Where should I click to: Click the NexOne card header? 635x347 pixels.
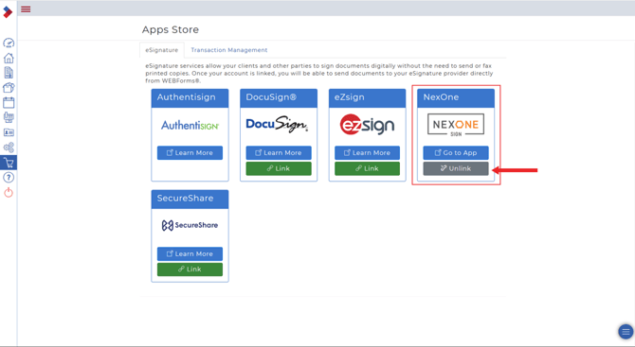[x=456, y=98]
